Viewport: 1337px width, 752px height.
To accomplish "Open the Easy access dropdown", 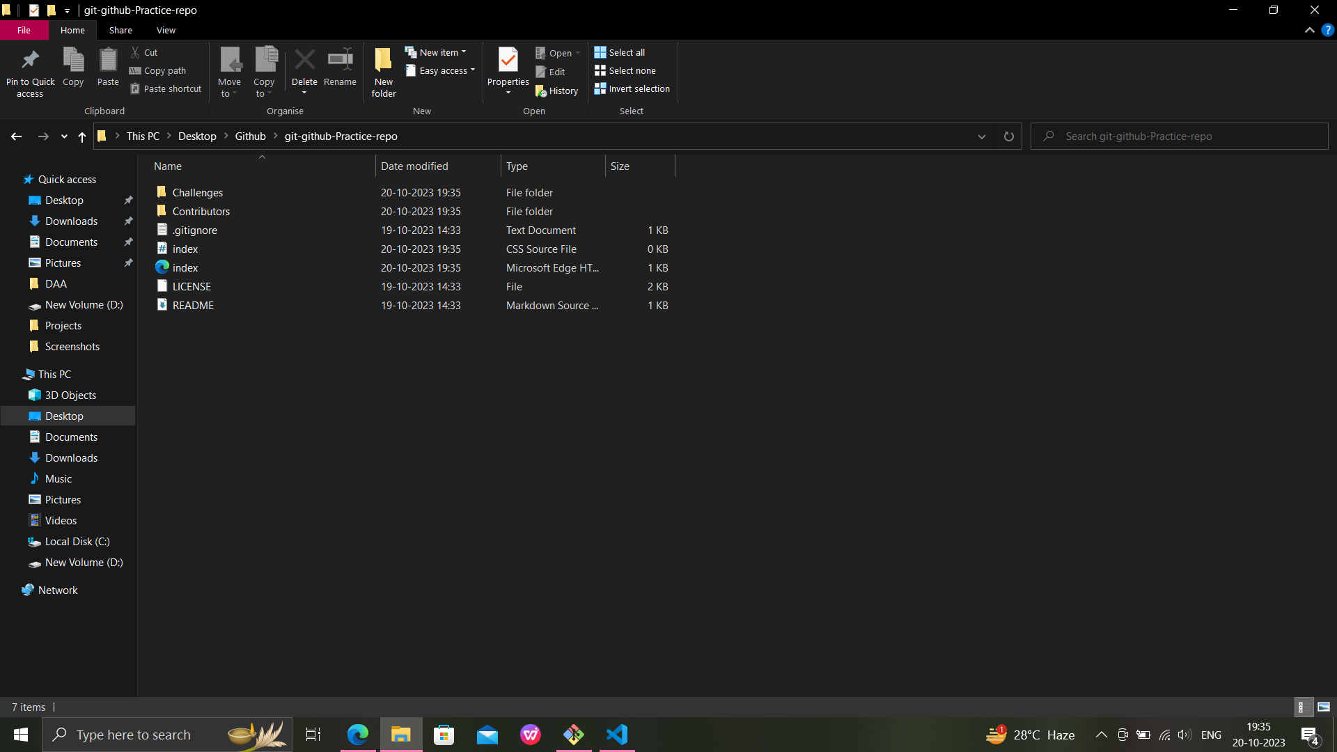I will pyautogui.click(x=441, y=71).
